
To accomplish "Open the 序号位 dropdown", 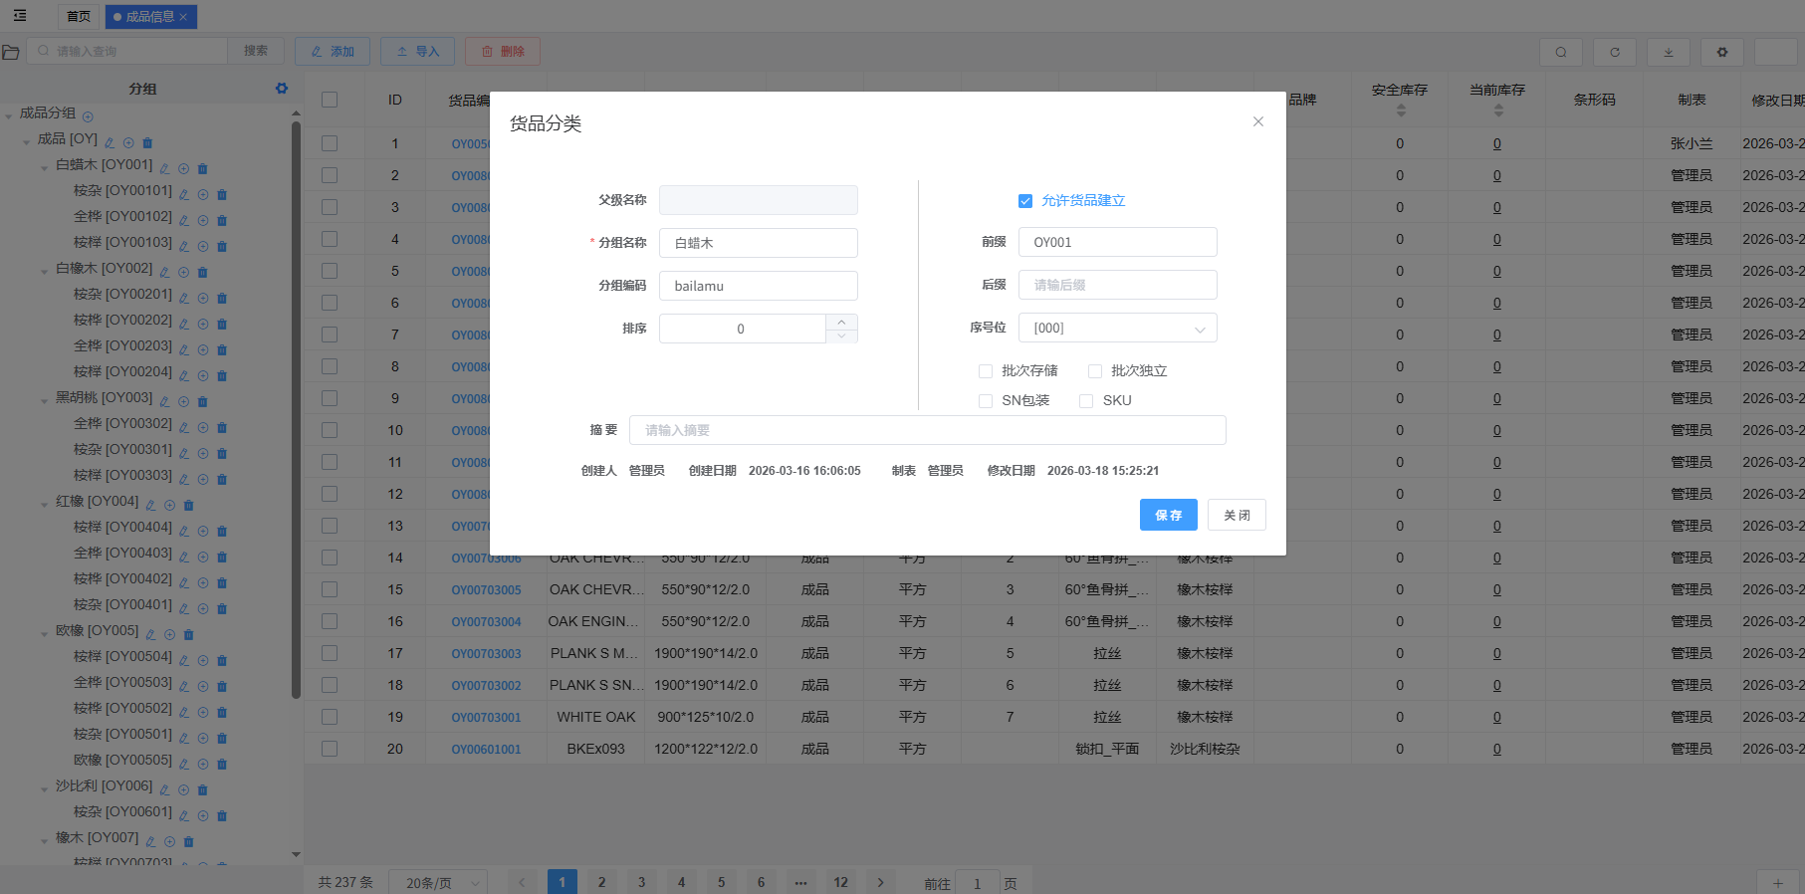I will [x=1117, y=329].
